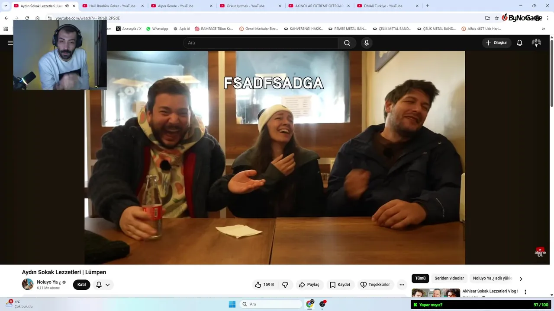Image resolution: width=554 pixels, height=311 pixels.
Task: Close the Halil İbrahim Göker tab
Action: pos(142,6)
